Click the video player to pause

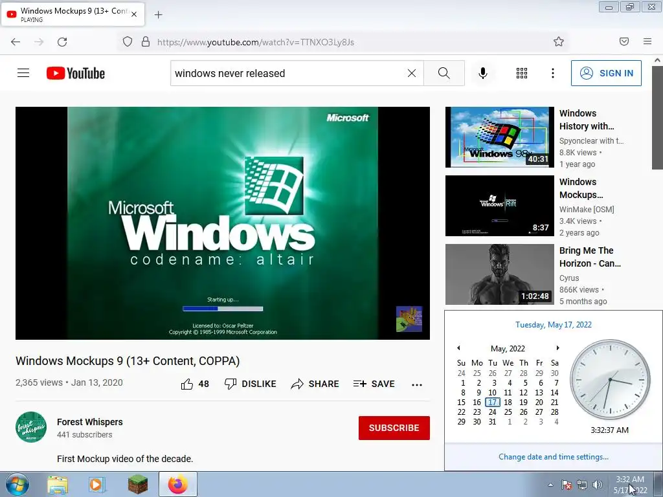tap(223, 223)
